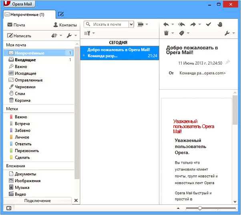Click the Написать button
This screenshot has width=241, height=215.
pyautogui.click(x=19, y=36)
